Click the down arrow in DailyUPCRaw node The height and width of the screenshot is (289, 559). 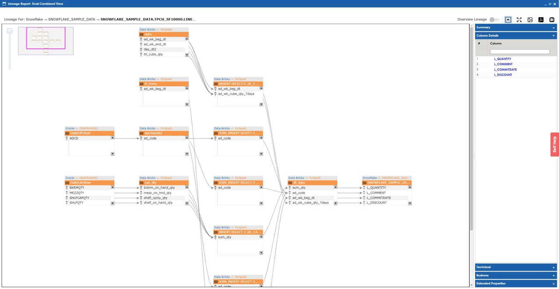pyautogui.click(x=113, y=154)
